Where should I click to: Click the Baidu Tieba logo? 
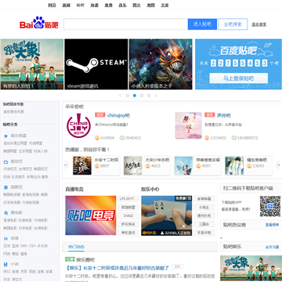tap(39, 23)
